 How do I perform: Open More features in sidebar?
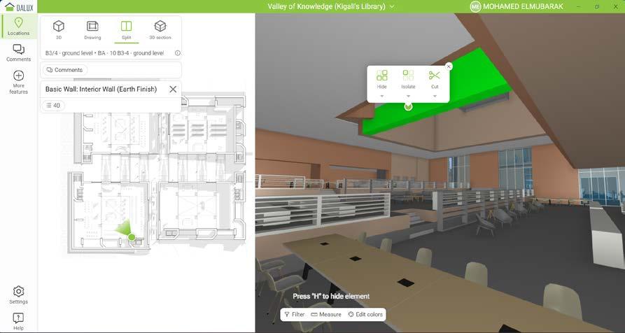[19, 83]
